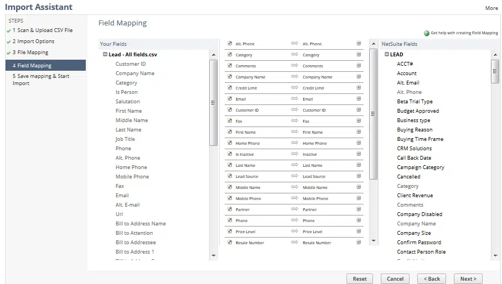Click Your Fields scroll up arrow
Viewport: 502px width, 284px height.
(214, 55)
